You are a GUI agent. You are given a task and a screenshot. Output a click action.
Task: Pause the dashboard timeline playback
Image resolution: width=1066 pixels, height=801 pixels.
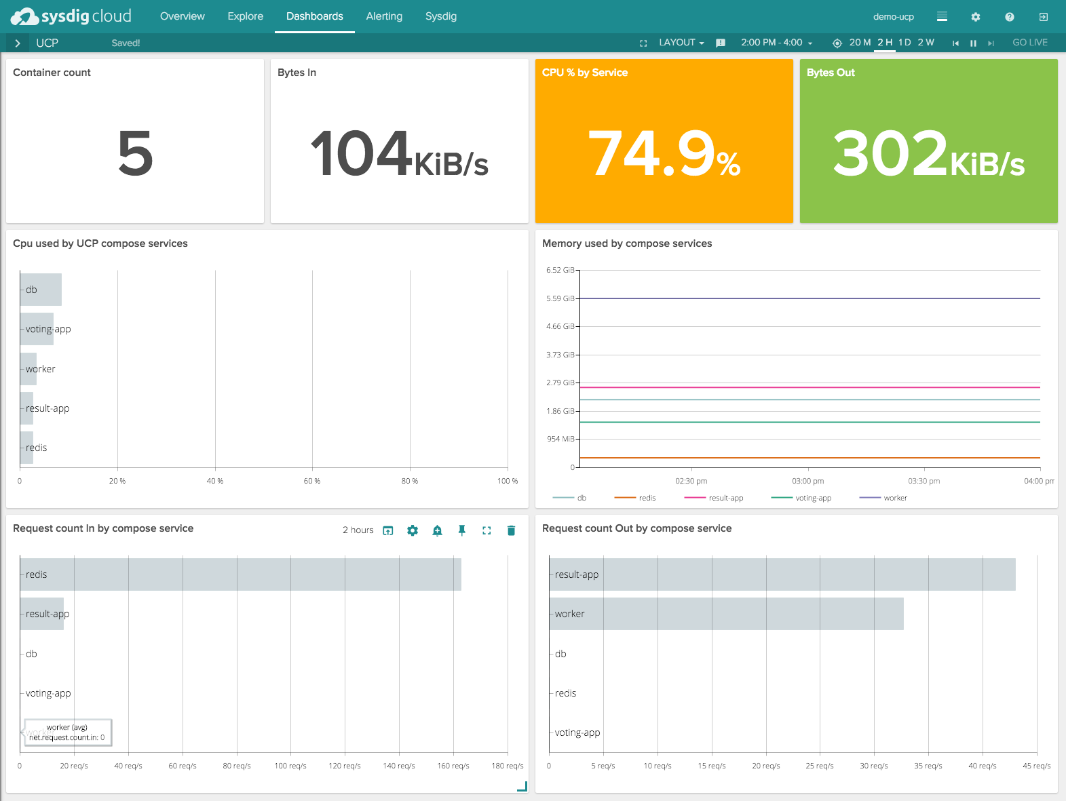[973, 43]
